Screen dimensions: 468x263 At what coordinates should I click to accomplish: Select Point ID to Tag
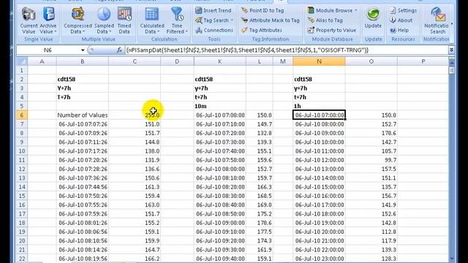click(x=263, y=10)
